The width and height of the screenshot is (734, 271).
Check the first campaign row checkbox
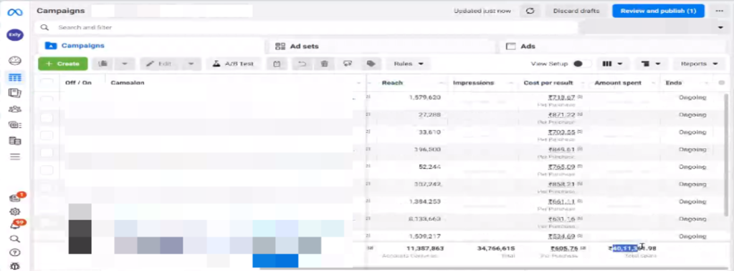47,99
